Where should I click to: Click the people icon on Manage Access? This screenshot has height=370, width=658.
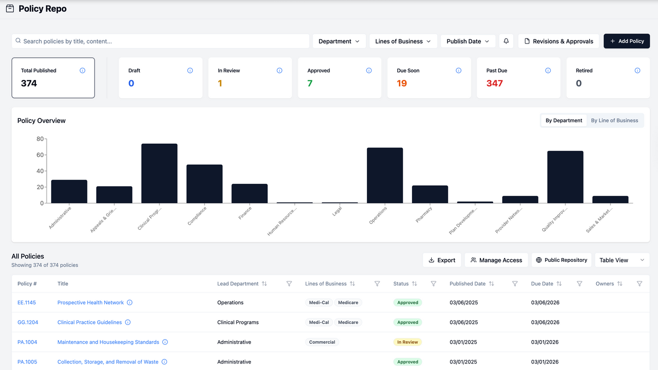click(473, 260)
